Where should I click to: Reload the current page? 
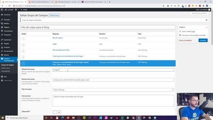10,6
